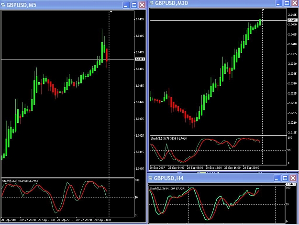Click the chart icon in GBPUSD,M5 title bar
The image size is (299, 225).
pyautogui.click(x=3, y=5)
